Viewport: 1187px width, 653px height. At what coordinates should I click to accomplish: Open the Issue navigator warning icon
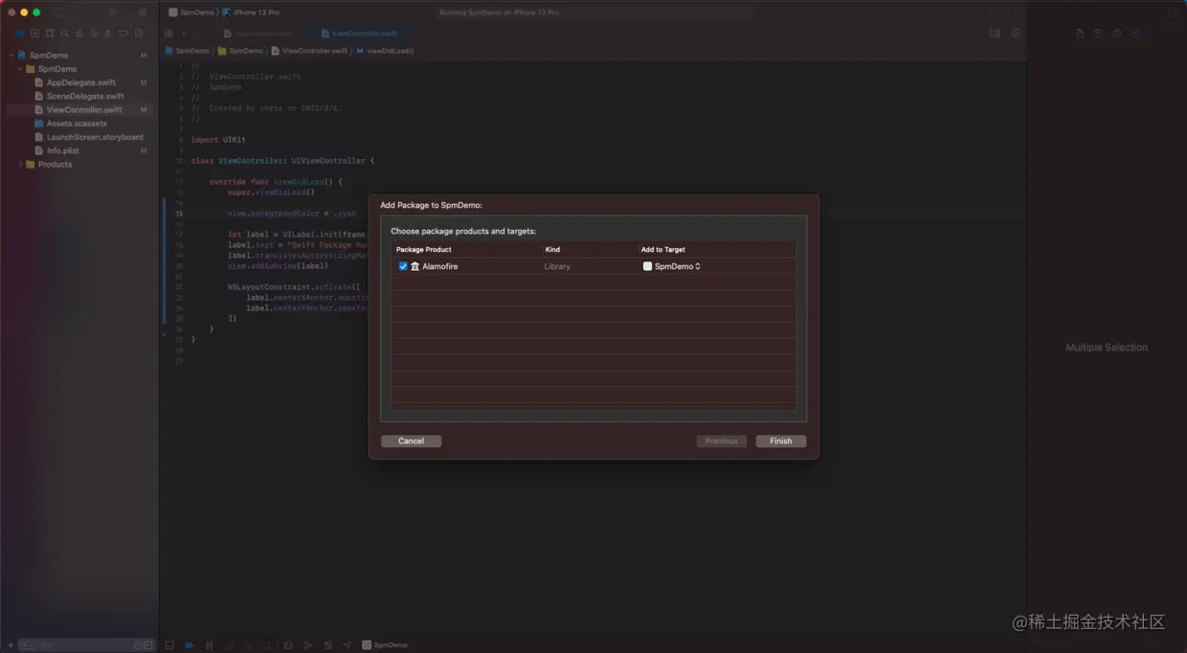(x=79, y=34)
